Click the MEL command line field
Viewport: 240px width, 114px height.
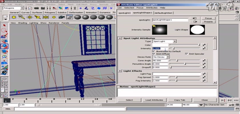click(x=70, y=109)
